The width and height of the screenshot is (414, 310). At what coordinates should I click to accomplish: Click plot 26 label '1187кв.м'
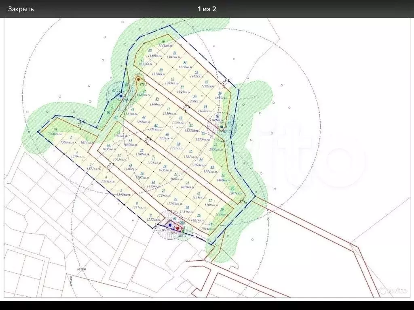[x=198, y=220]
